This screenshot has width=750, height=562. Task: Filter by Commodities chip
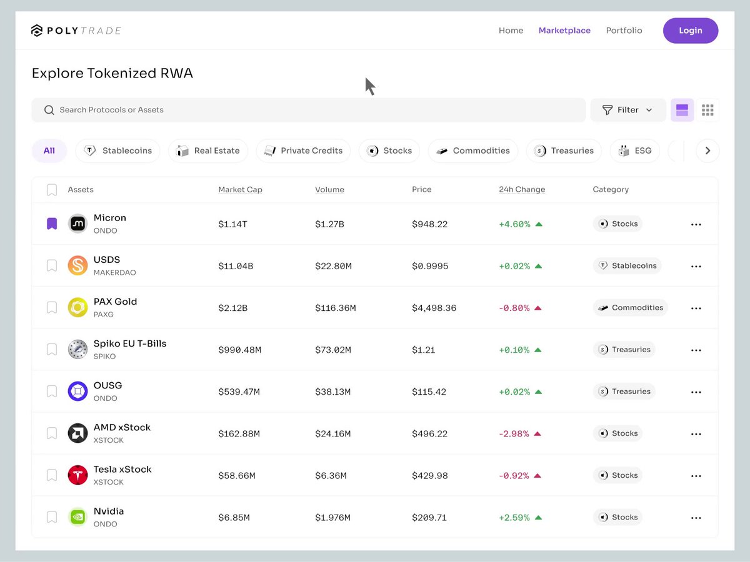click(x=473, y=150)
